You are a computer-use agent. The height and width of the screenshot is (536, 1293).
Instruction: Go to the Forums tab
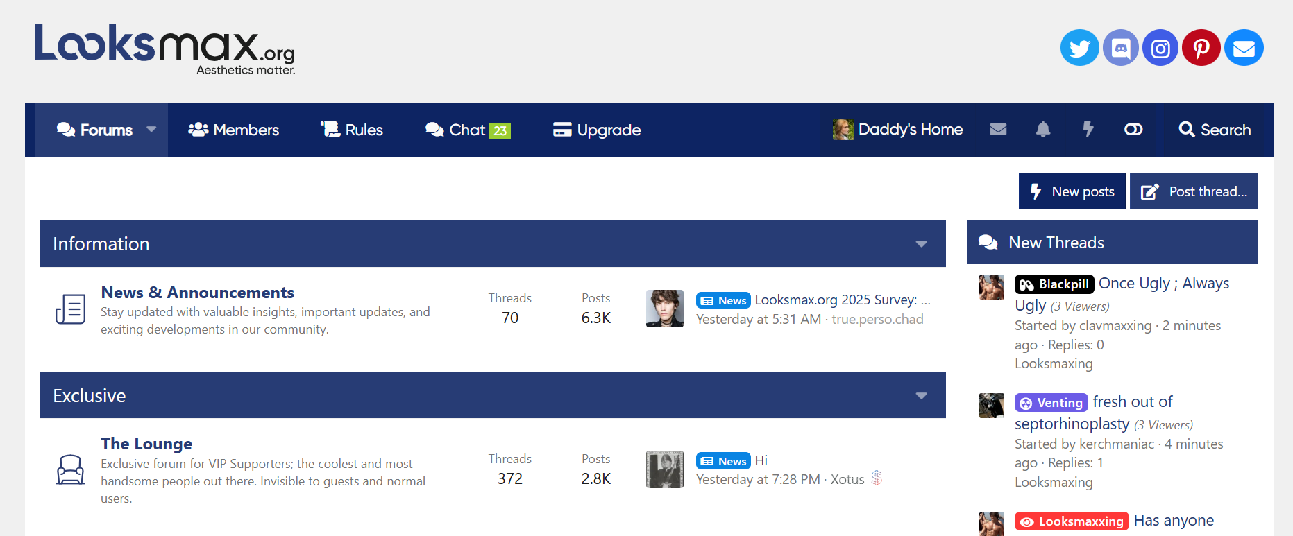(95, 130)
